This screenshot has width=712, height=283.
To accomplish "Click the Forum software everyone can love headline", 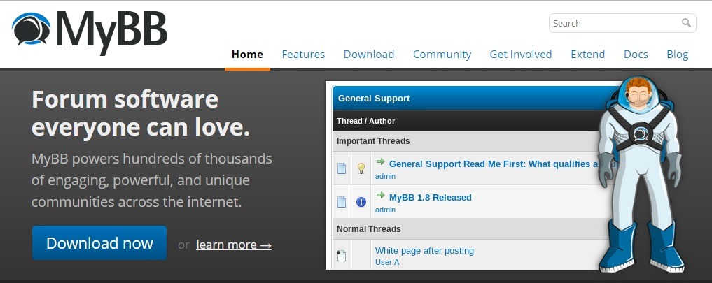I will point(141,113).
